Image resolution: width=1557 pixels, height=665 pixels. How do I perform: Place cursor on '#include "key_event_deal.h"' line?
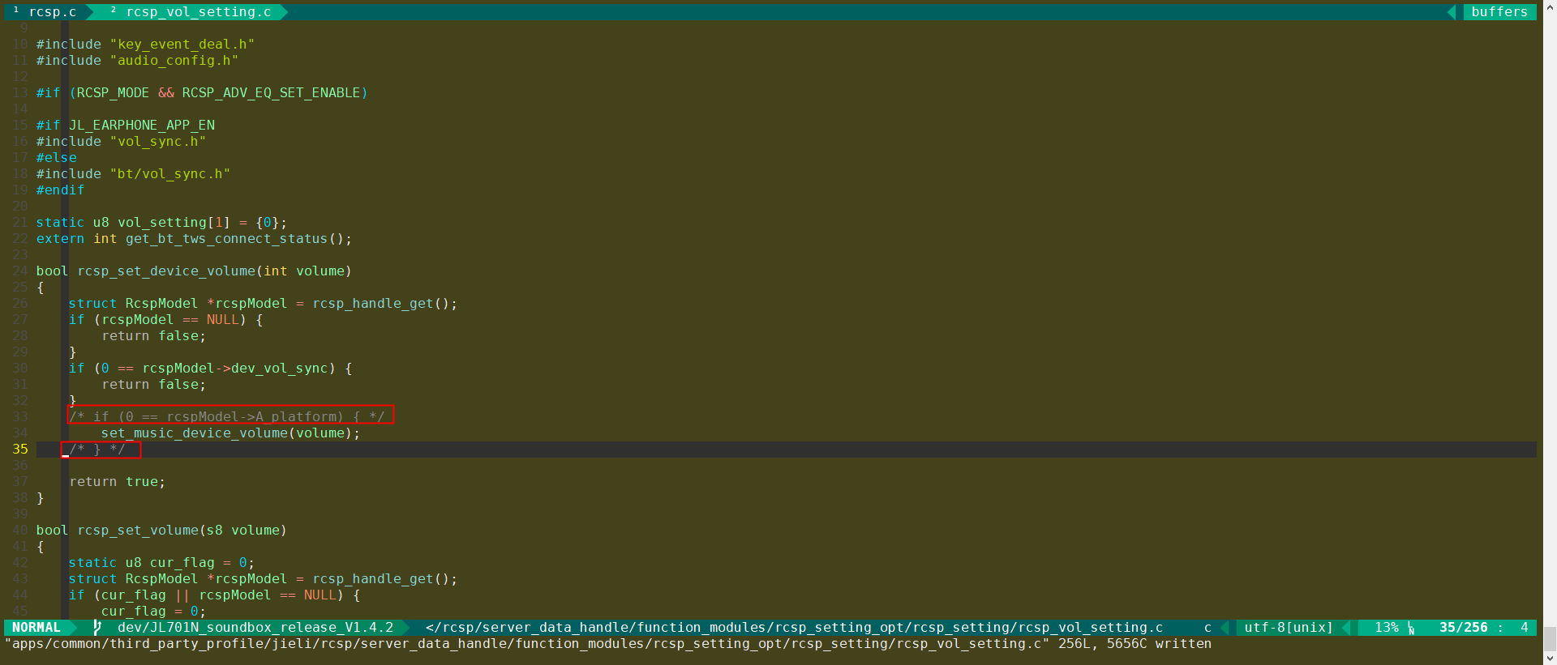click(x=145, y=45)
